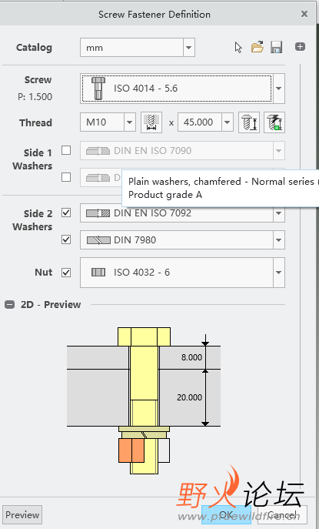This screenshot has height=529, width=319.
Task: Uncheck the Nut checkbox
Action: 66,273
